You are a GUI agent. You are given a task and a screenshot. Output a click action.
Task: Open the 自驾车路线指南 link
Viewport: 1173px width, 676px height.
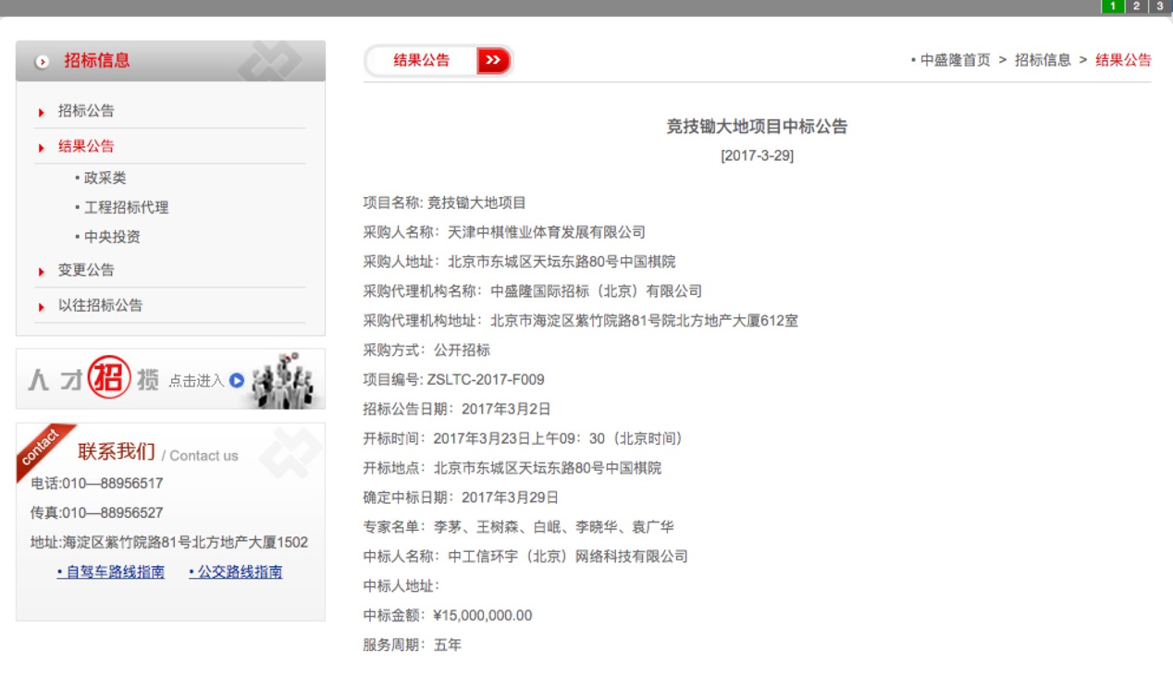pos(111,572)
